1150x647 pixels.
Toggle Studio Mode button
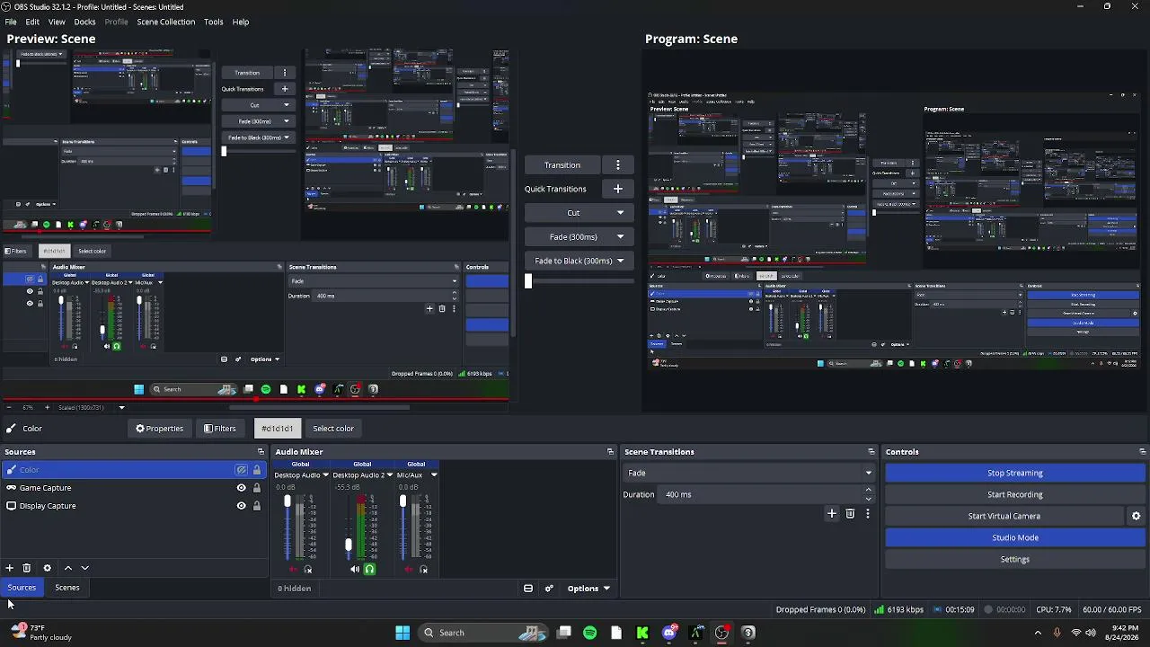[x=1015, y=538]
